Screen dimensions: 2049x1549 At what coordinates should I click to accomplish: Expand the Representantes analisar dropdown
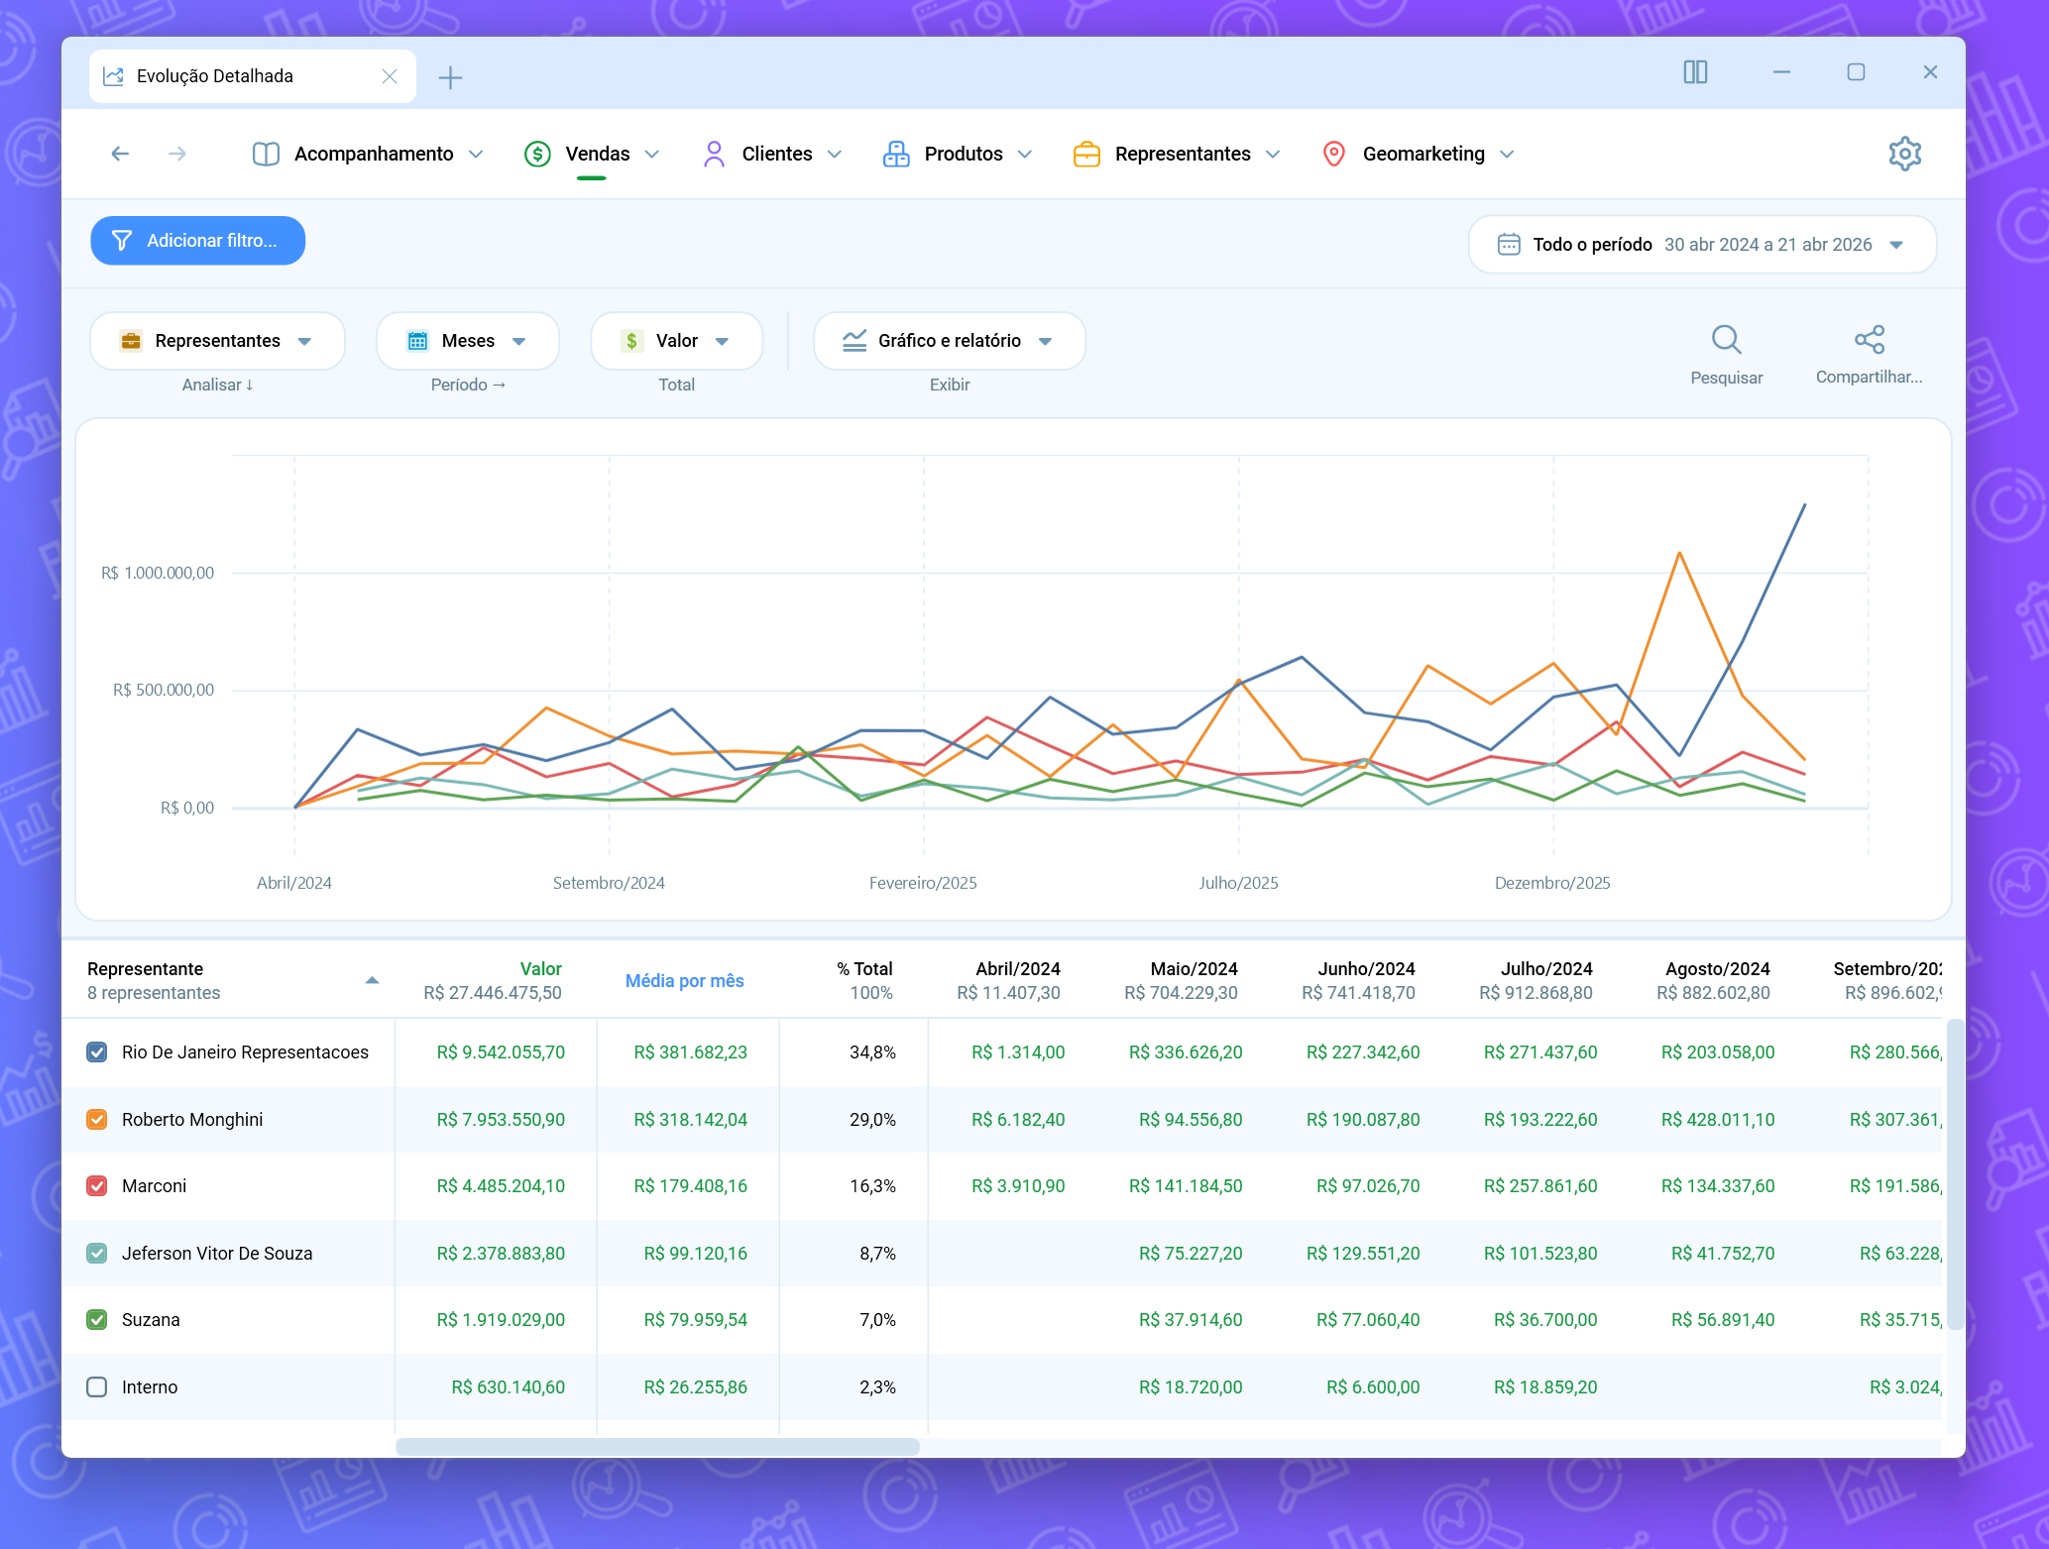[x=217, y=341]
